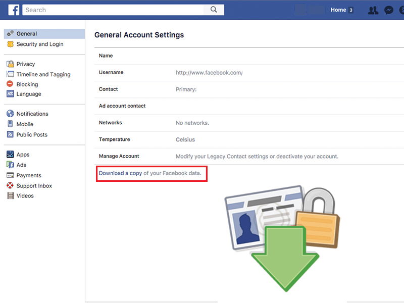Click the 'http://www.facebook.com/' text

point(209,73)
